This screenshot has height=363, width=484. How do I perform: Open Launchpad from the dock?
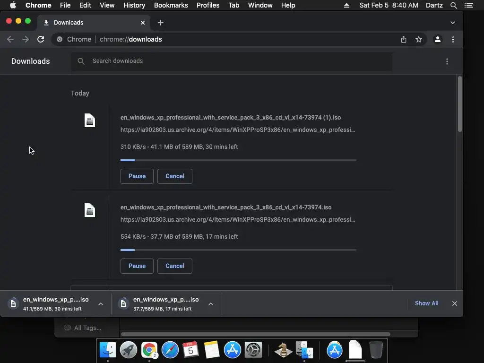[129, 350]
